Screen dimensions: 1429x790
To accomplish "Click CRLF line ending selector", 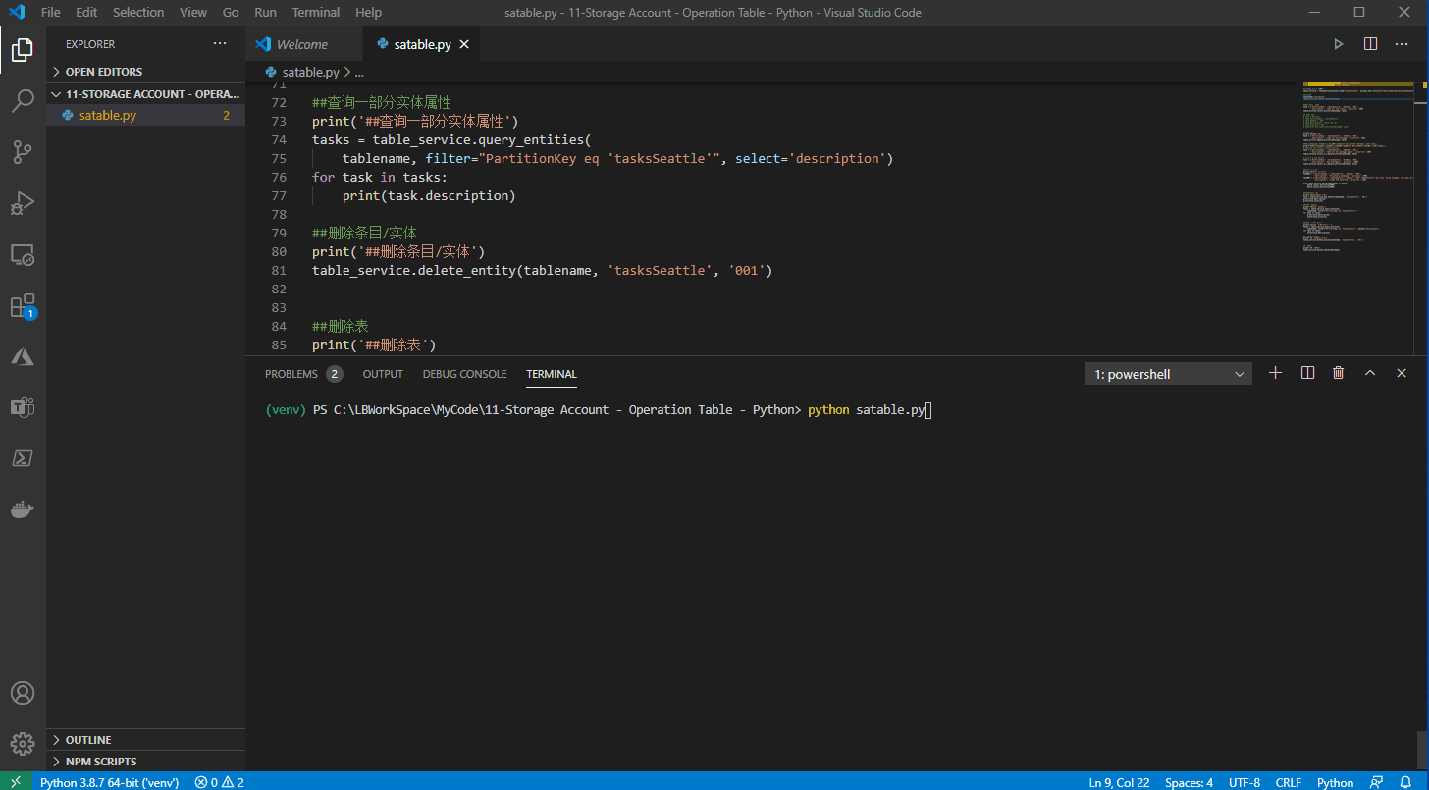I will [x=1288, y=782].
